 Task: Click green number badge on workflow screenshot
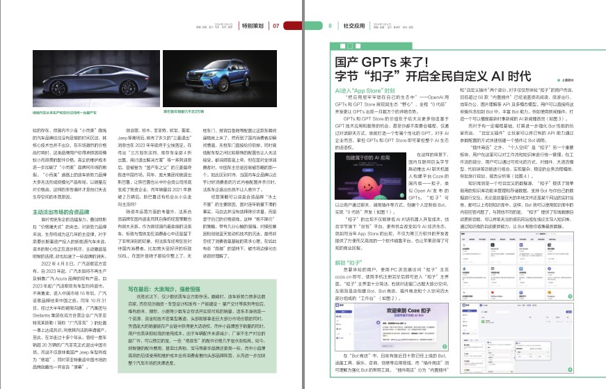point(570,370)
